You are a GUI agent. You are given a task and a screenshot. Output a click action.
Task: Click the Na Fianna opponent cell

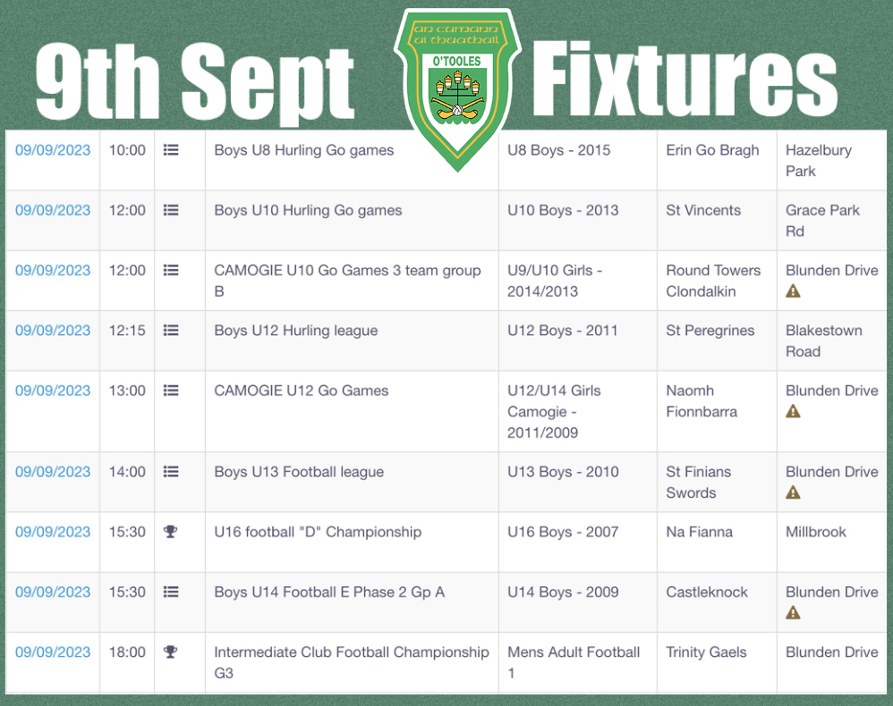[x=699, y=532]
